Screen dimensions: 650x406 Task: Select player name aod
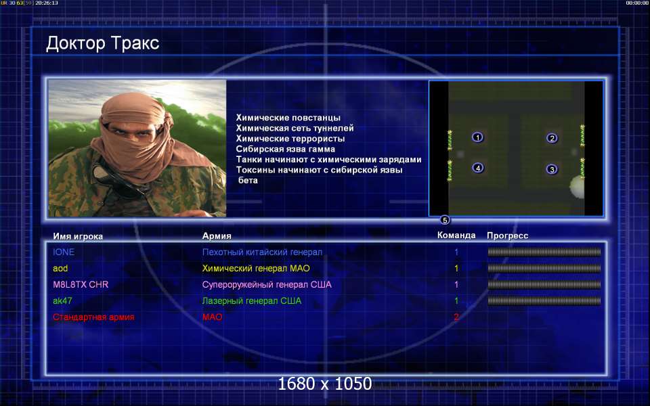(x=60, y=268)
